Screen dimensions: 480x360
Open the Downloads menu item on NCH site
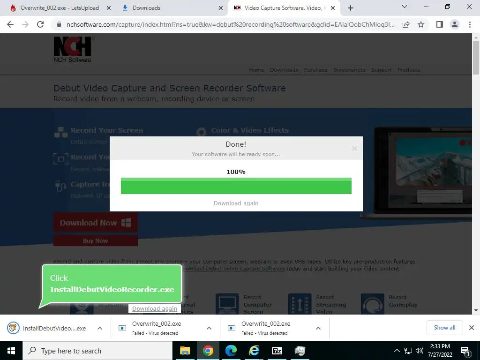284,70
